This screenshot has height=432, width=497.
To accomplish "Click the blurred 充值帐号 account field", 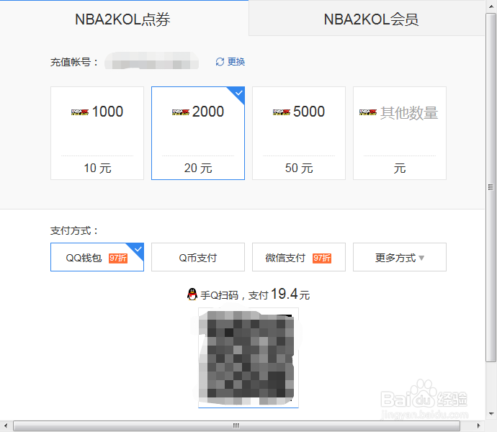I will 152,61.
